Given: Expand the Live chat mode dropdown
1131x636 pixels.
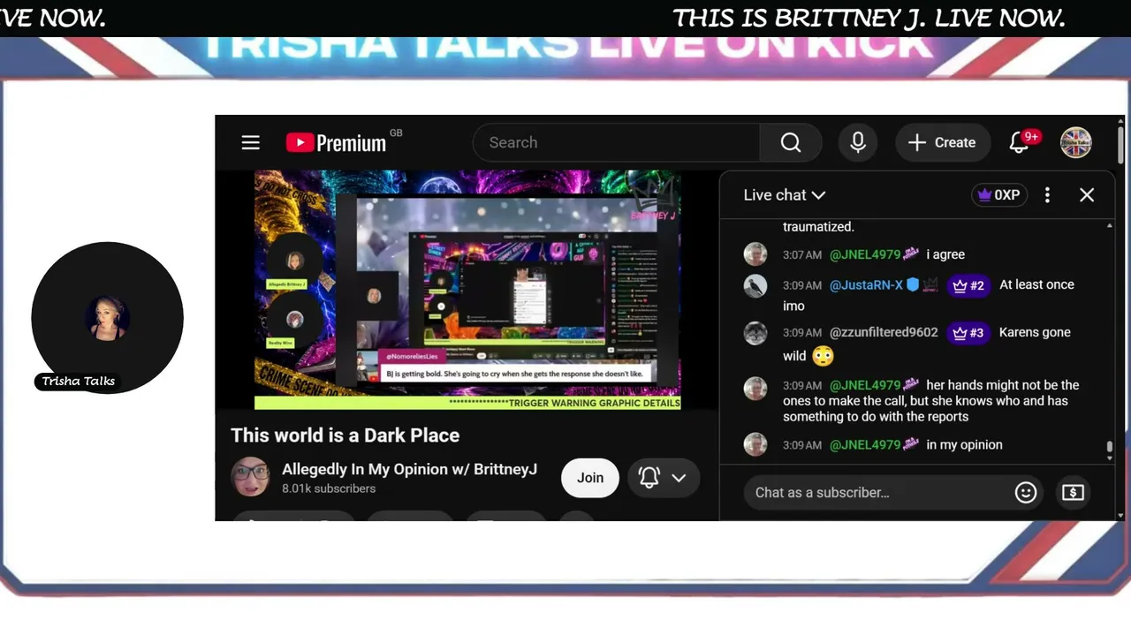Looking at the screenshot, I should tap(784, 195).
